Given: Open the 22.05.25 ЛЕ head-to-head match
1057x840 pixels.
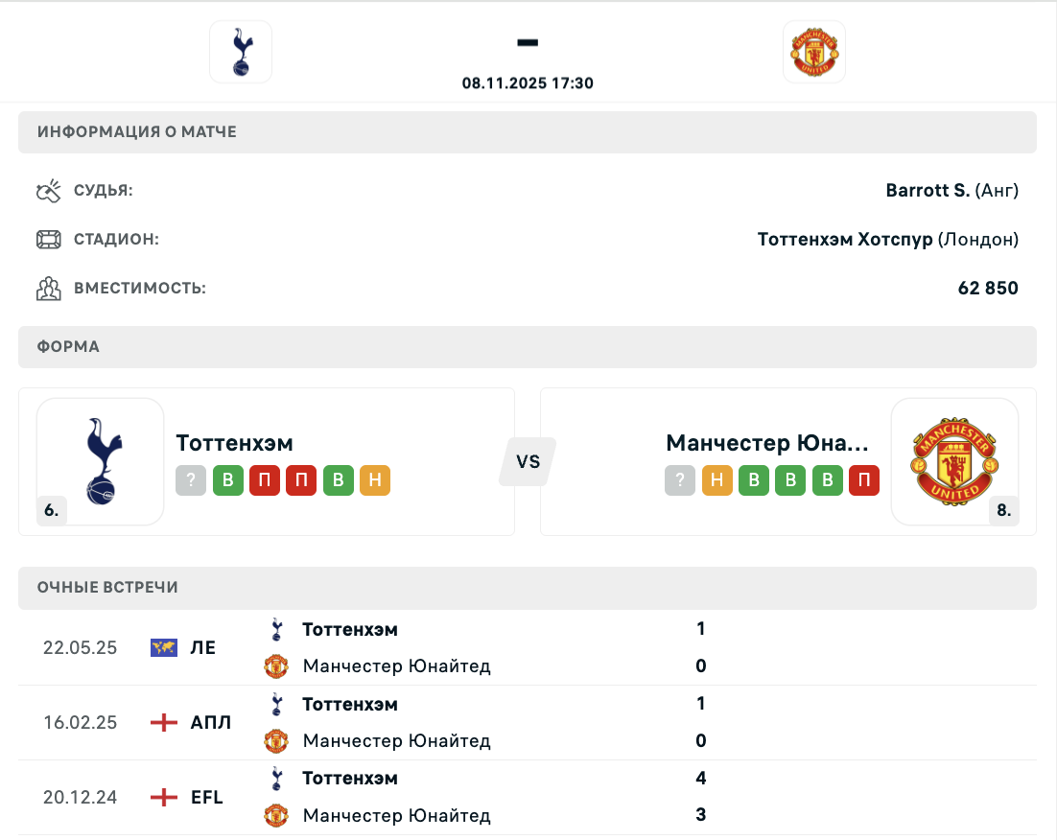Looking at the screenshot, I should pos(528,648).
